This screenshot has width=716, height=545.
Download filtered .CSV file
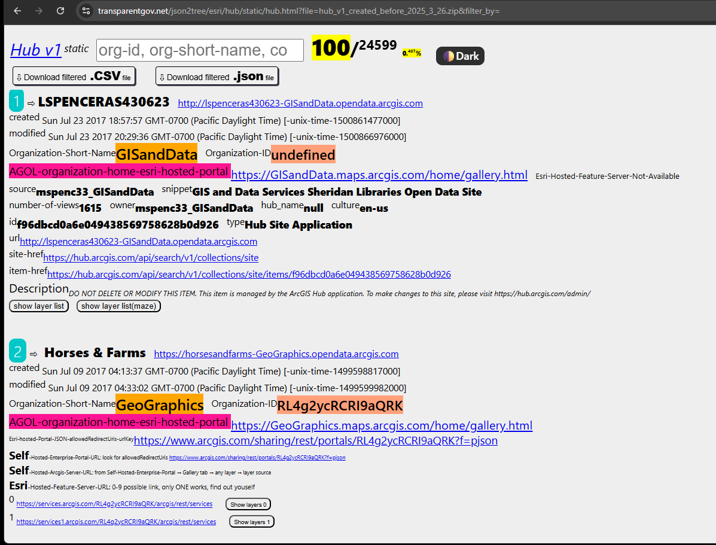74,77
